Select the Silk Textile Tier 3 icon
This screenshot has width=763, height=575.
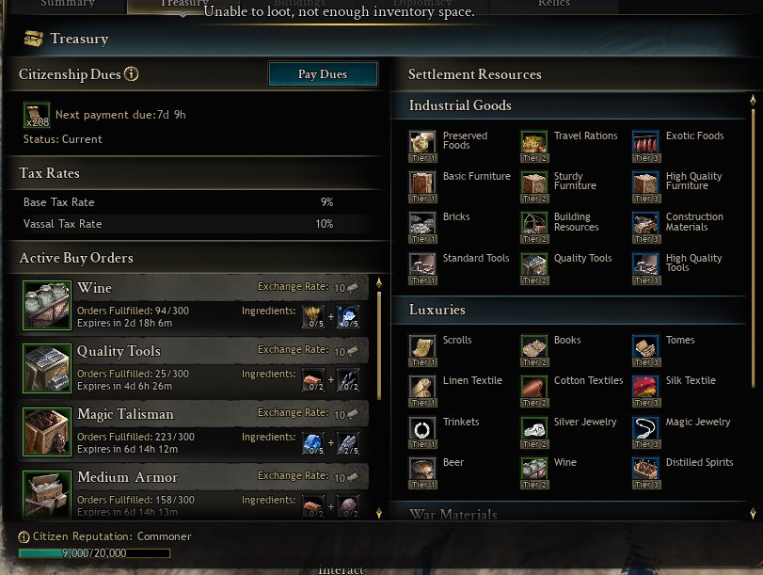pos(645,391)
